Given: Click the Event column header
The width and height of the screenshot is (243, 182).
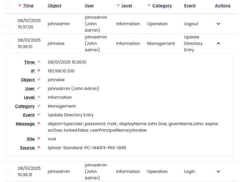Looking at the screenshot, I should tap(190, 6).
